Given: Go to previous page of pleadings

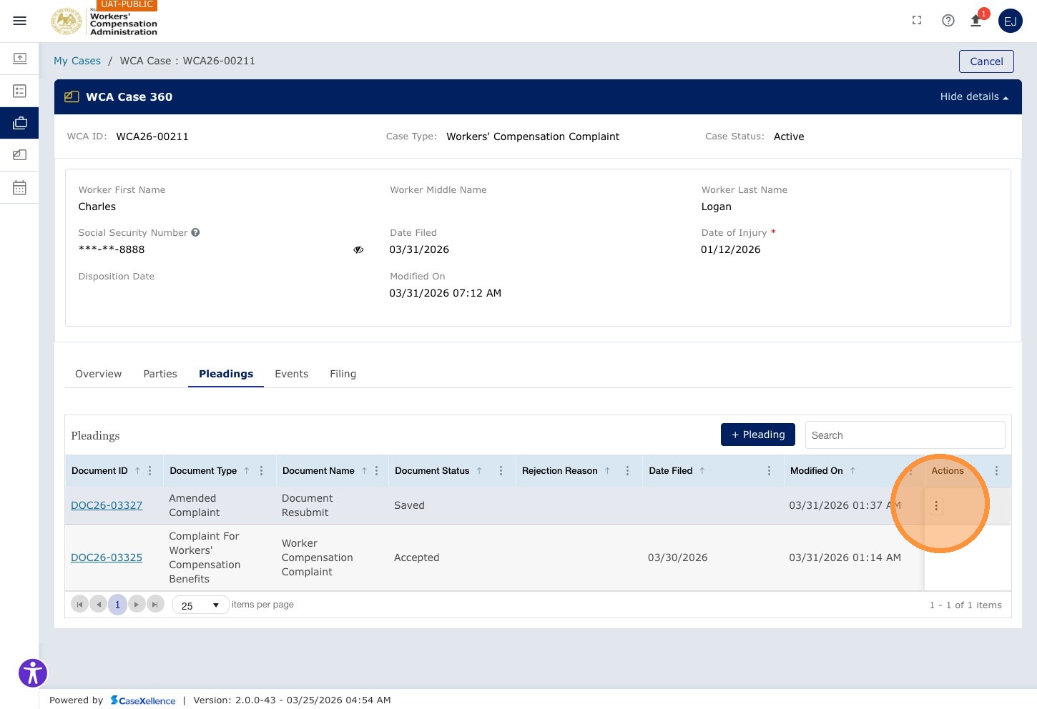Looking at the screenshot, I should (99, 605).
